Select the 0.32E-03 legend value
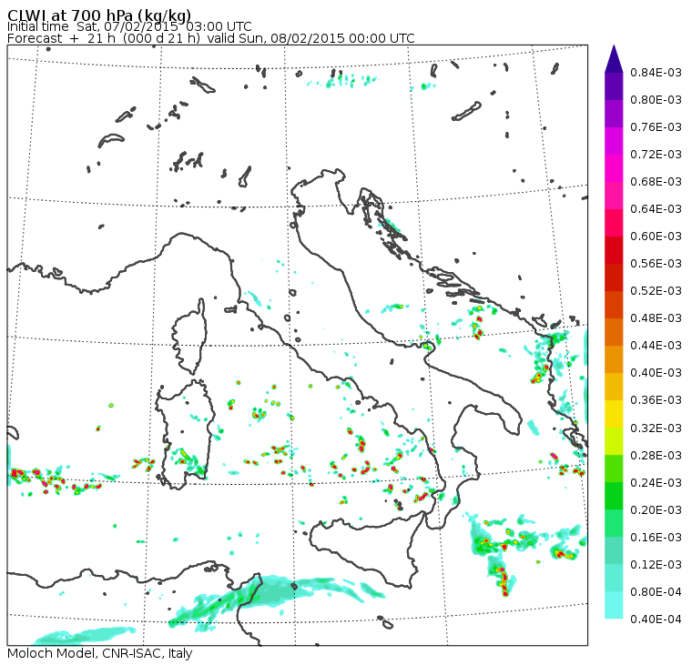The height and width of the screenshot is (665, 692). click(656, 428)
